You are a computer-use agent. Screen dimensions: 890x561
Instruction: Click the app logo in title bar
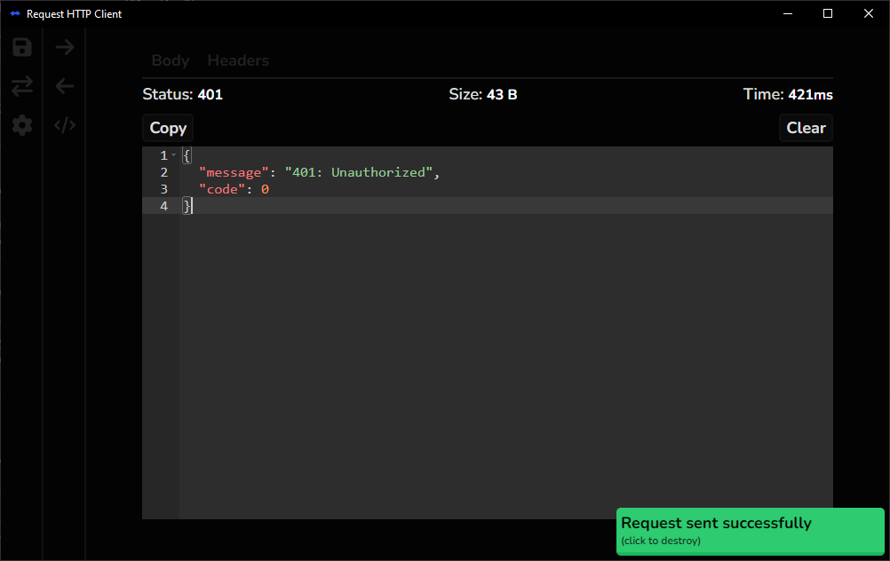[15, 13]
